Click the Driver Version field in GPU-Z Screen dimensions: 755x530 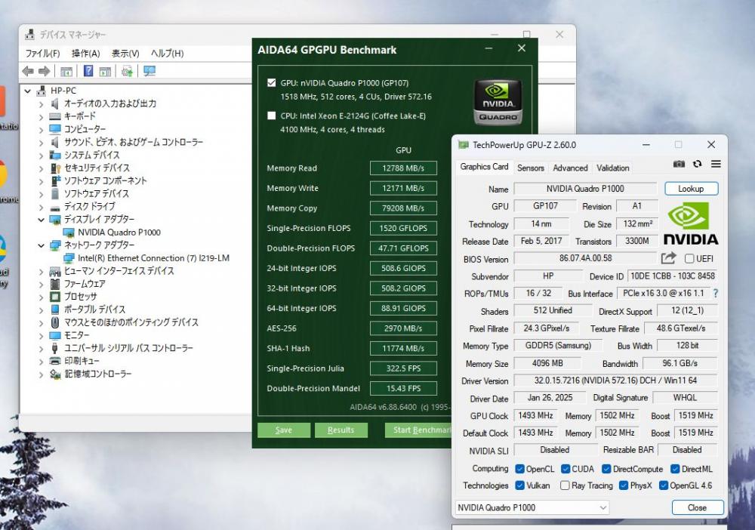click(615, 381)
